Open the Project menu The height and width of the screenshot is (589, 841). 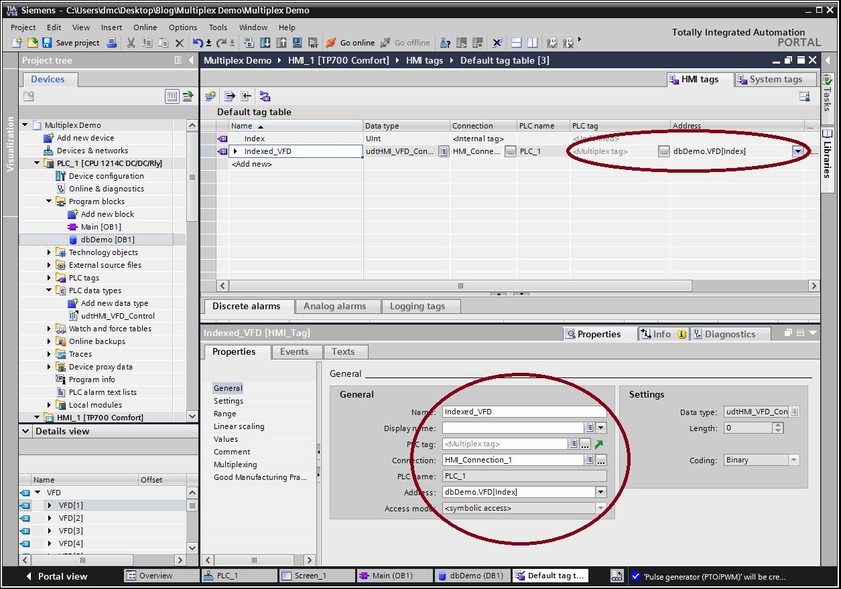pos(23,27)
